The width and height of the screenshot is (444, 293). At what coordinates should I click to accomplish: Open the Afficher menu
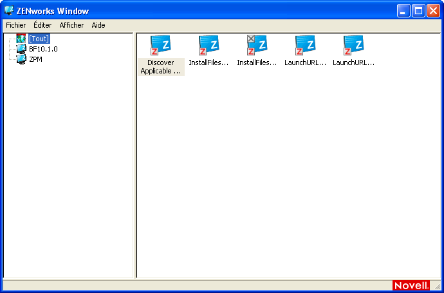tap(71, 25)
